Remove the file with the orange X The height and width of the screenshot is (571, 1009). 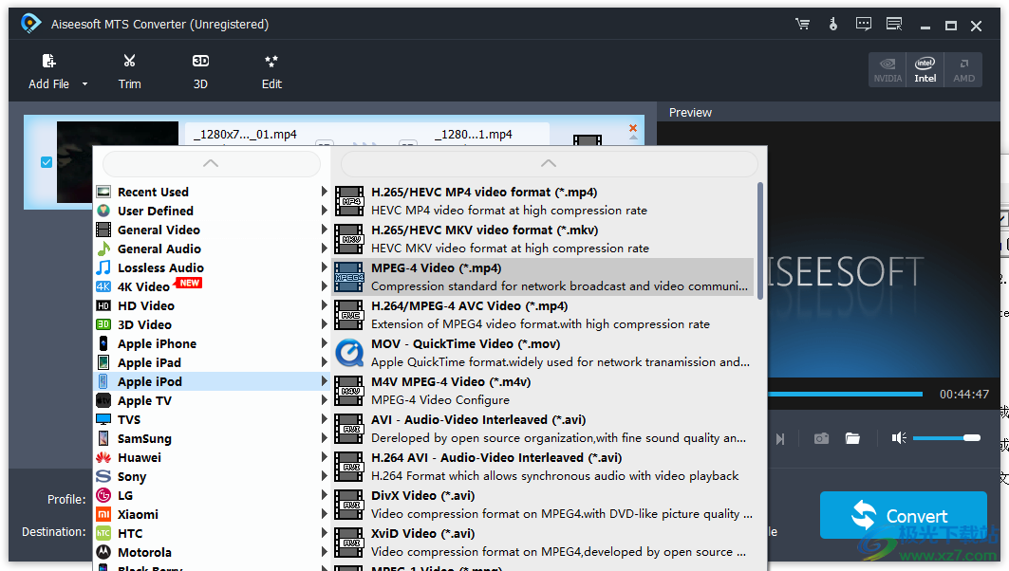[632, 129]
